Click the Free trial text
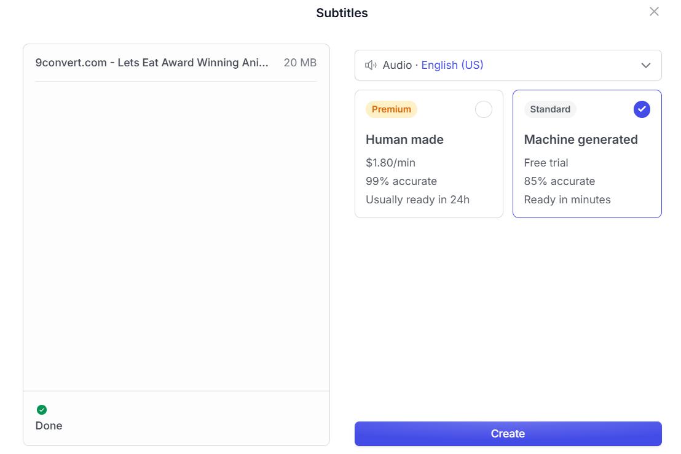Viewport: 681px width, 454px height. click(x=546, y=163)
